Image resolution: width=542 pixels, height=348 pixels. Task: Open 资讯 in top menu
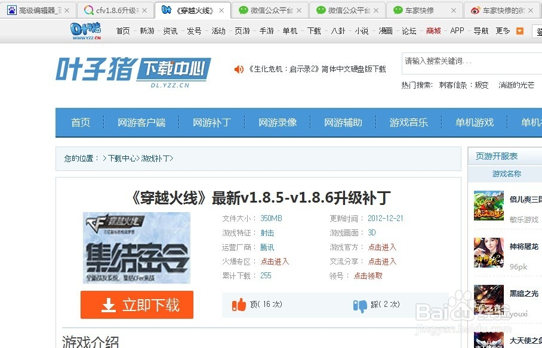pos(170,31)
